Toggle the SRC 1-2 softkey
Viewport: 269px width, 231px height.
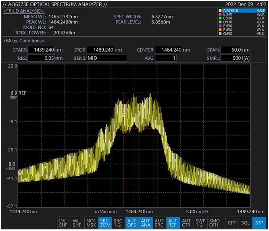point(119,223)
